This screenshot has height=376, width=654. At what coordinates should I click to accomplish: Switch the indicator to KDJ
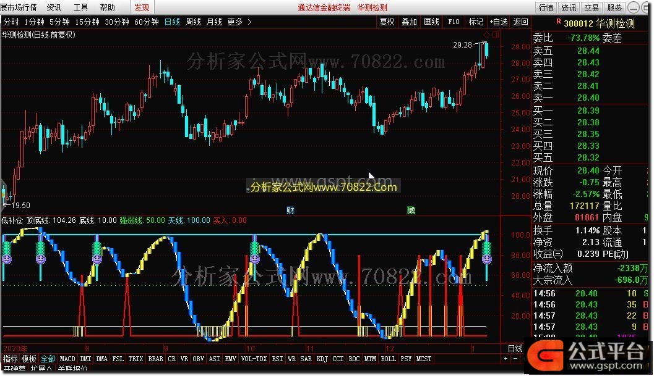pyautogui.click(x=322, y=359)
